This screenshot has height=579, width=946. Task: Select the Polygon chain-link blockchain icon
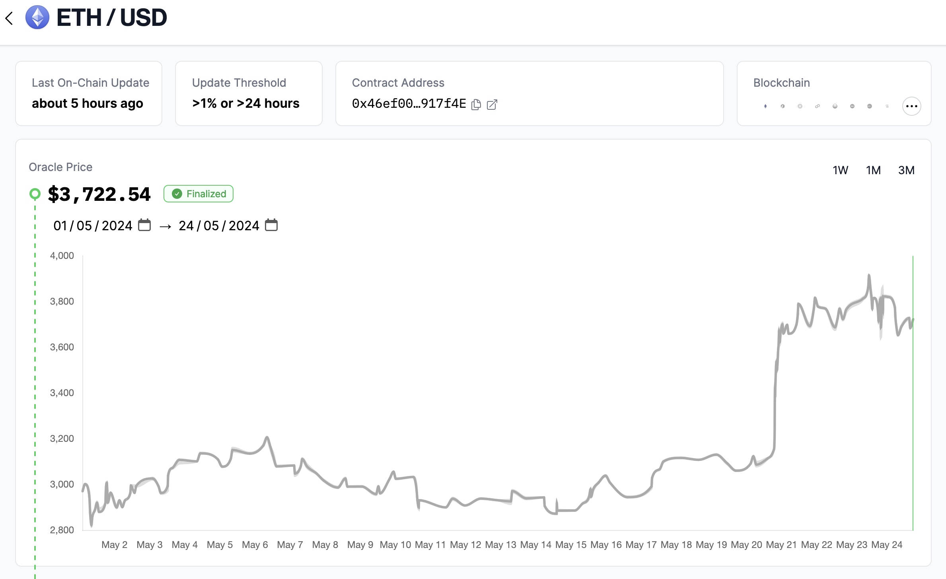818,106
